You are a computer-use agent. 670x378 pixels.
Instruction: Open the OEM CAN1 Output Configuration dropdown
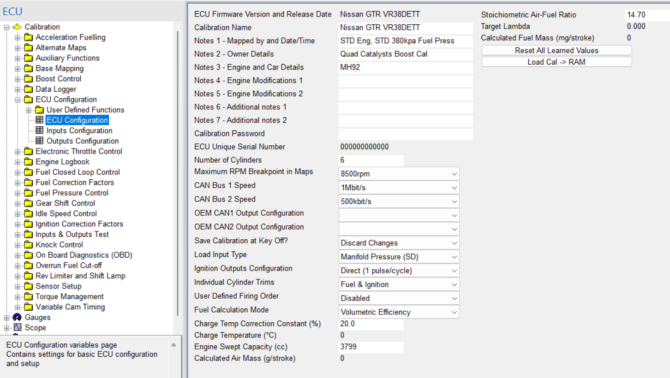[x=399, y=215]
